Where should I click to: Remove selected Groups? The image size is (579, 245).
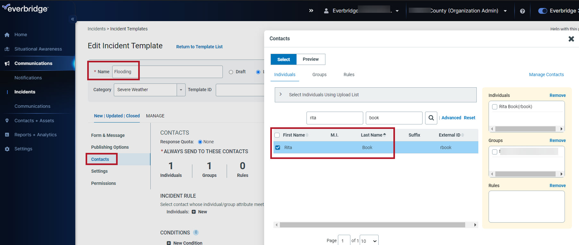[x=558, y=140]
